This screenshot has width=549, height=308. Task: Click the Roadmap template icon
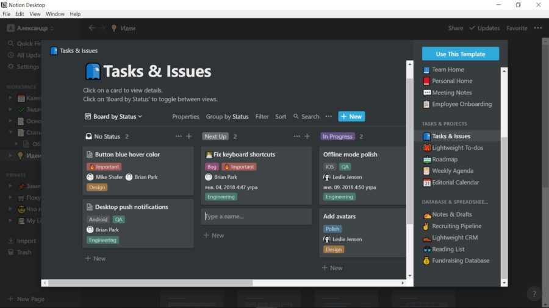427,159
